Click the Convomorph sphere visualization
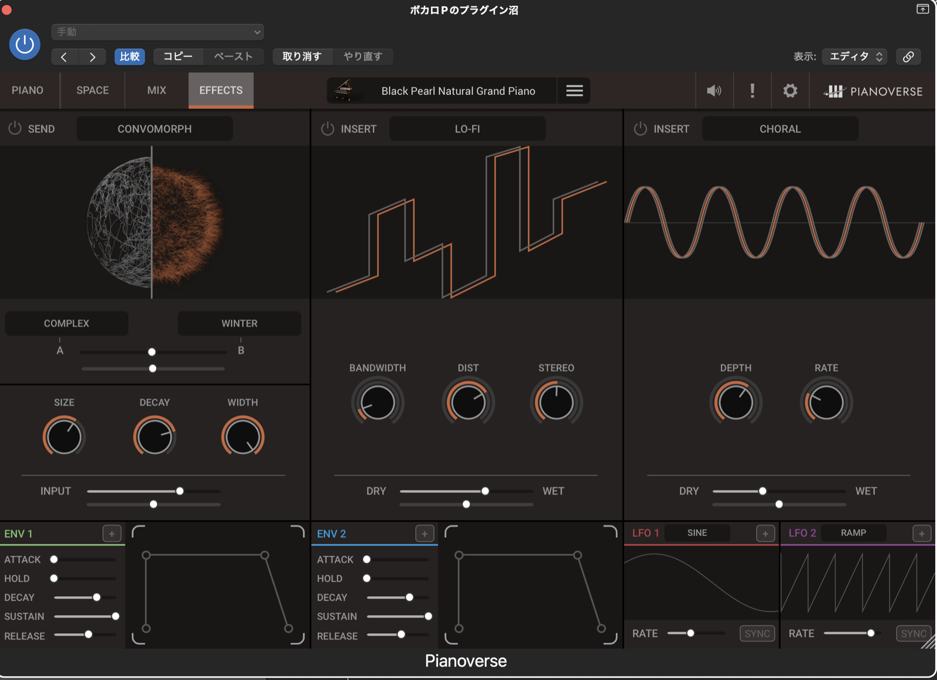This screenshot has height=680, width=937. tap(155, 223)
